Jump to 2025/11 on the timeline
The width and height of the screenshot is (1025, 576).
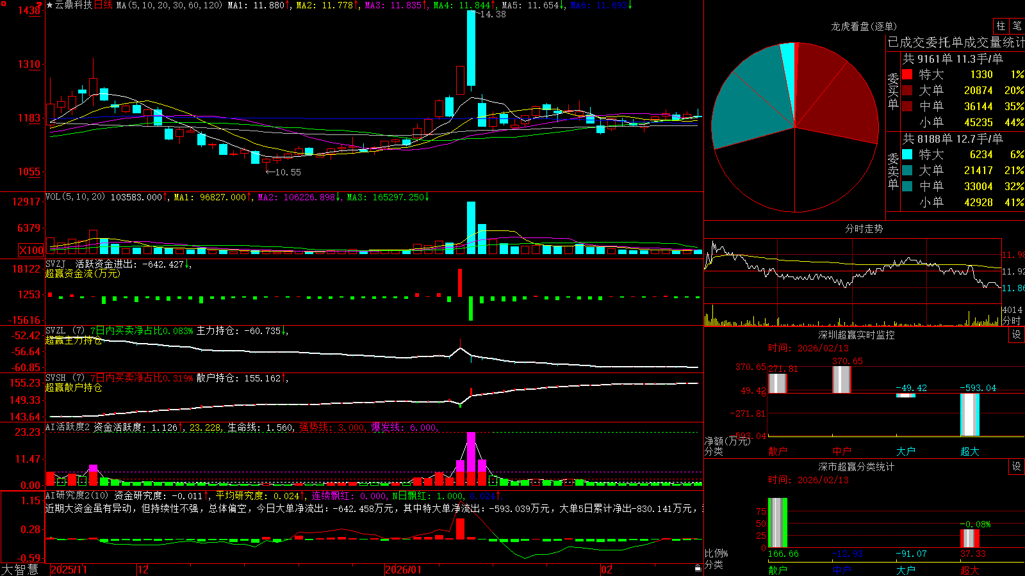[x=69, y=570]
